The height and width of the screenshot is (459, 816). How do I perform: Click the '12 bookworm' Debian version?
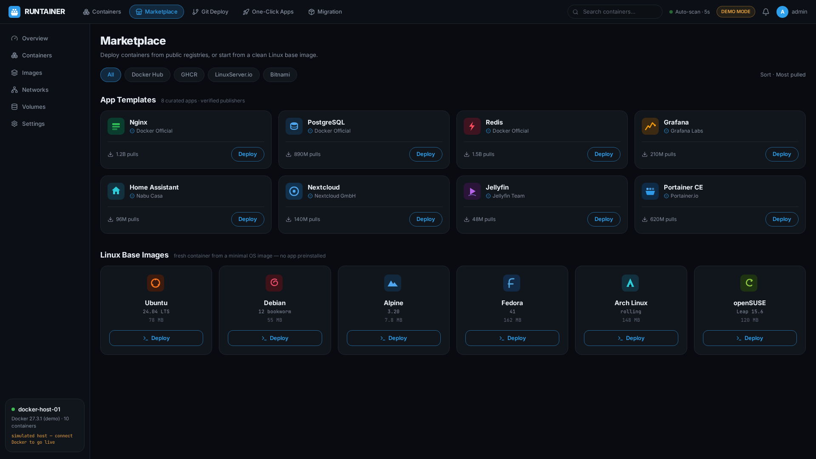click(x=275, y=312)
